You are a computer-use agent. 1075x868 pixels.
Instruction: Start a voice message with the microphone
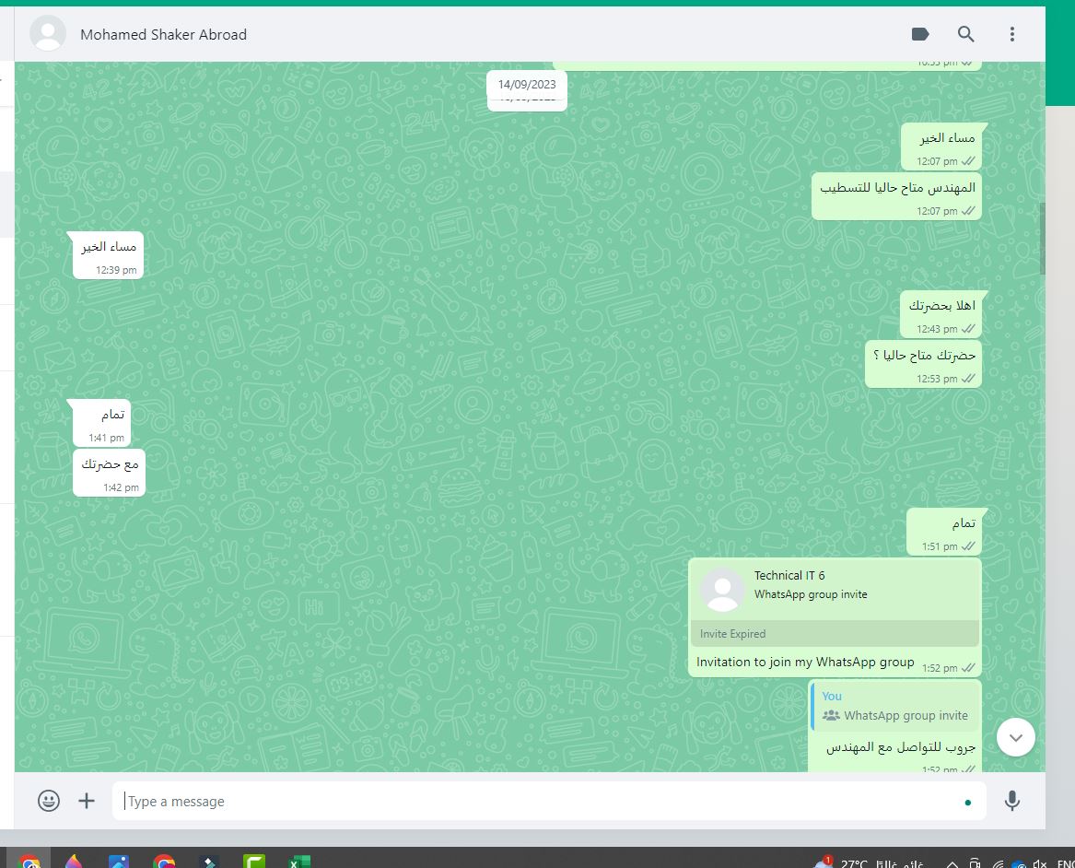[x=1012, y=801]
